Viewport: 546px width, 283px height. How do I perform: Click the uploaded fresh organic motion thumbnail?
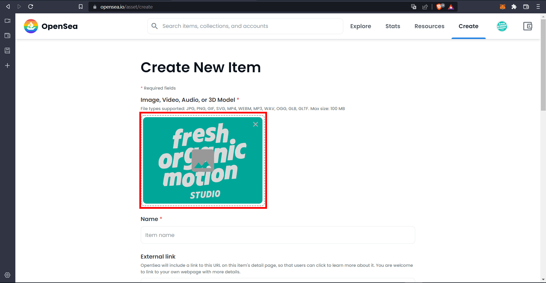[x=203, y=160]
